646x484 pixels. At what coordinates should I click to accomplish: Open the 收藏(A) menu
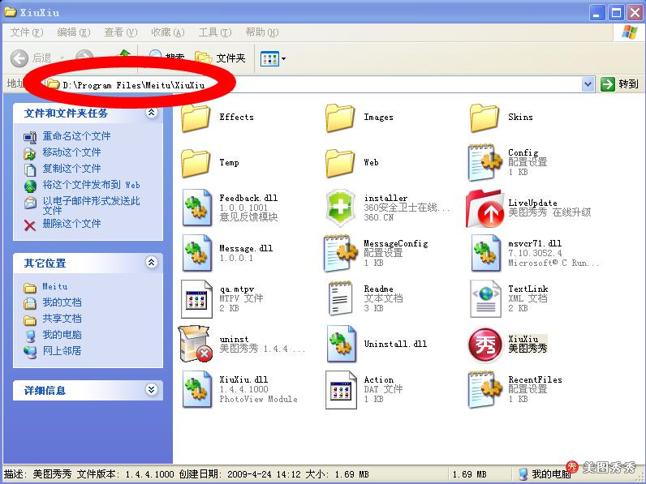[168, 32]
